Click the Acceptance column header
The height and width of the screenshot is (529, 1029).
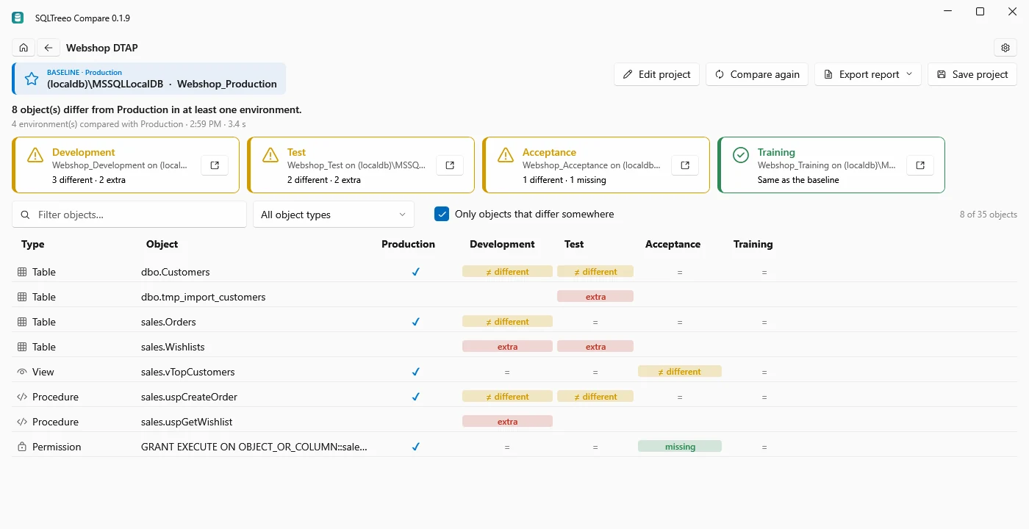click(x=673, y=244)
